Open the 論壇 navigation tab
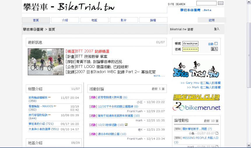Viewport: 251px width, 148px height. pos(153,20)
